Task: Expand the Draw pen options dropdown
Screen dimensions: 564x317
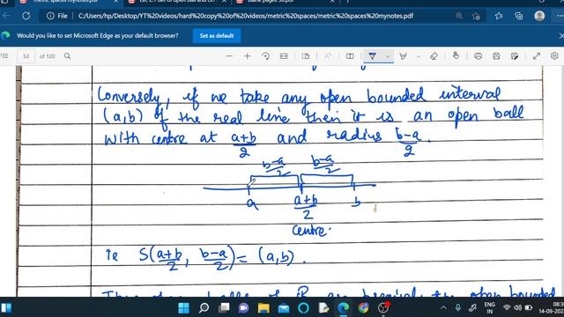Action: tap(388, 56)
